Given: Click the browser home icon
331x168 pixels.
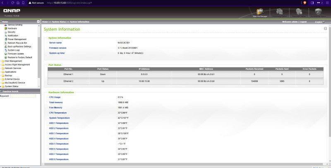Looking at the screenshot, I should pos(18,3).
